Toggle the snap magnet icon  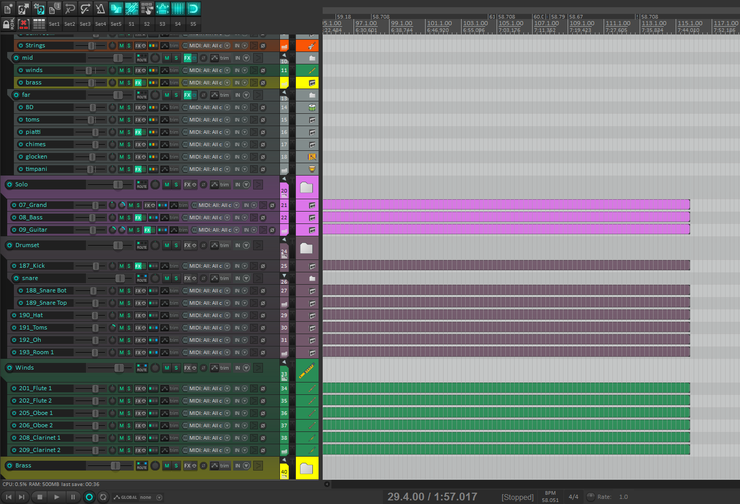193,8
